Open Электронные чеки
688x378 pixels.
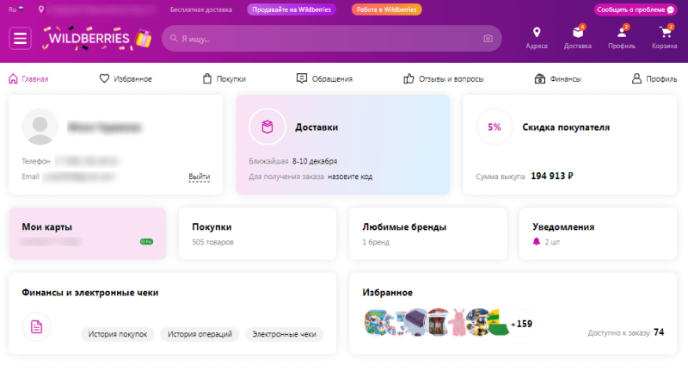[x=284, y=334]
